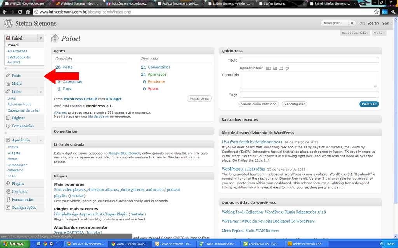Image resolution: width=398 pixels, height=248 pixels.
Task: Open the Pendente comments link
Action: 156,81
